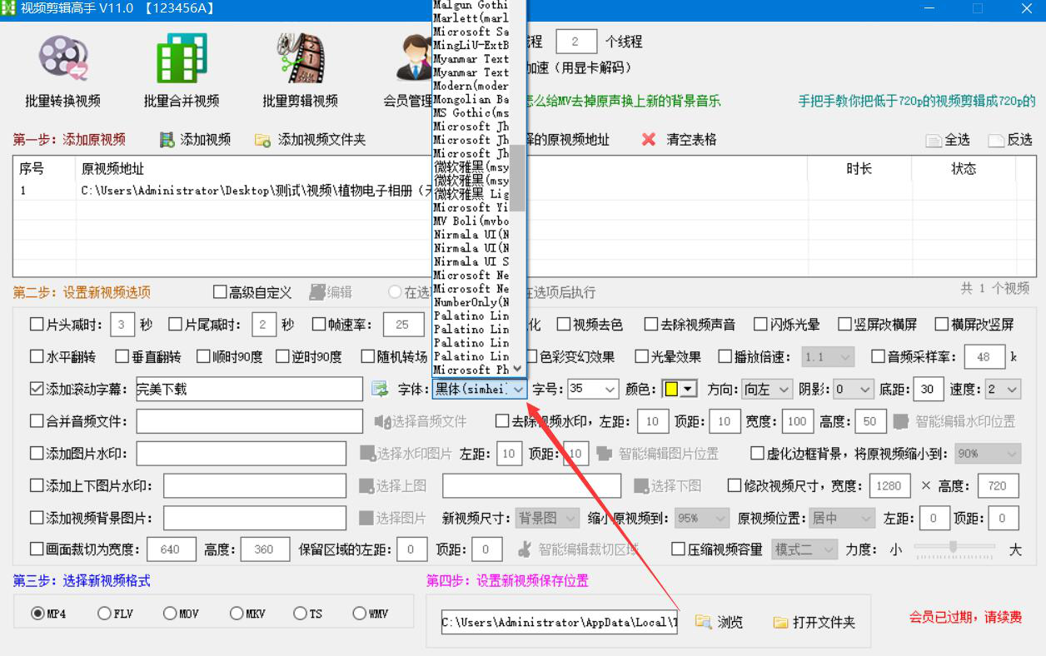Pick 'MV Boli' from the font list

coord(471,221)
